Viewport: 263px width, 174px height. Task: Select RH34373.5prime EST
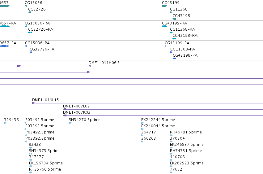click(x=45, y=151)
